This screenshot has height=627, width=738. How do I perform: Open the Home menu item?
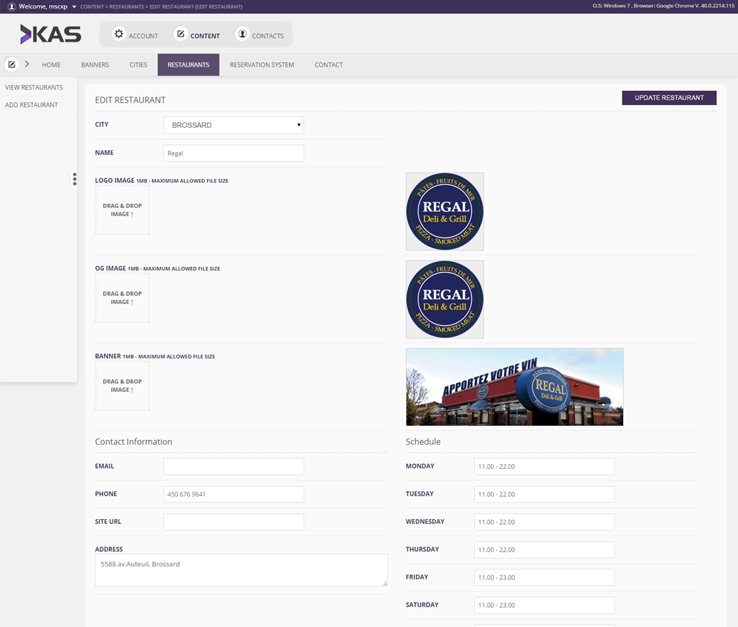(x=52, y=65)
